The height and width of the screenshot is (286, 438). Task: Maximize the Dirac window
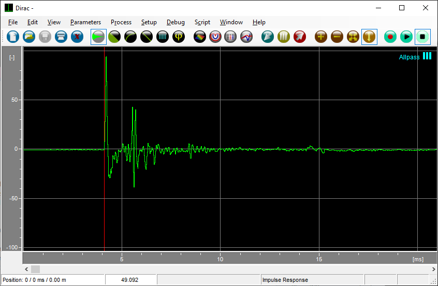tap(402, 8)
